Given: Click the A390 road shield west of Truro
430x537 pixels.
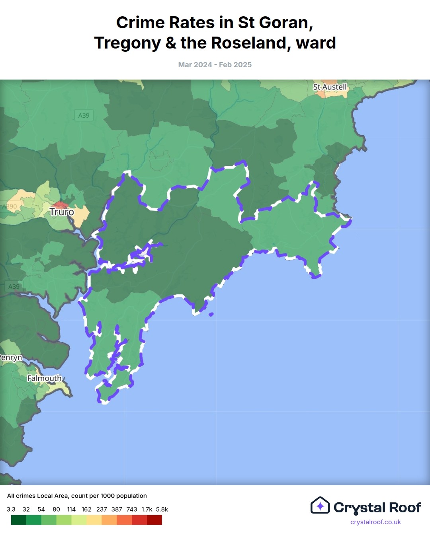Looking at the screenshot, I should (x=10, y=206).
